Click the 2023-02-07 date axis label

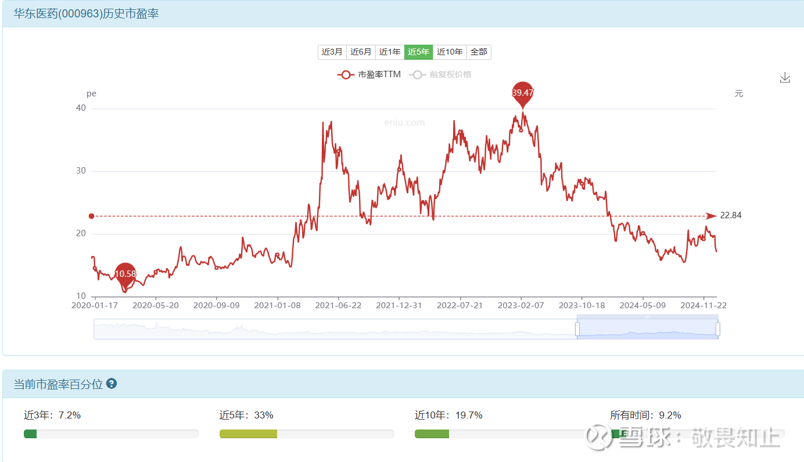522,305
